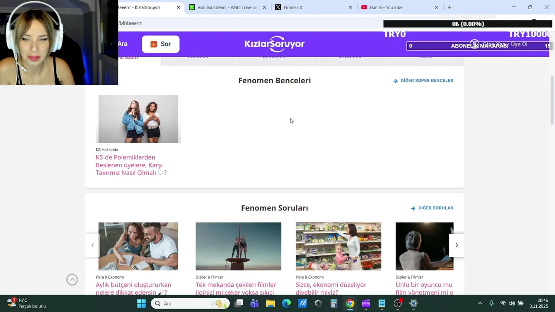Click the scroll-to-top circle arrow
Screen dimensions: 555x312
point(72,280)
